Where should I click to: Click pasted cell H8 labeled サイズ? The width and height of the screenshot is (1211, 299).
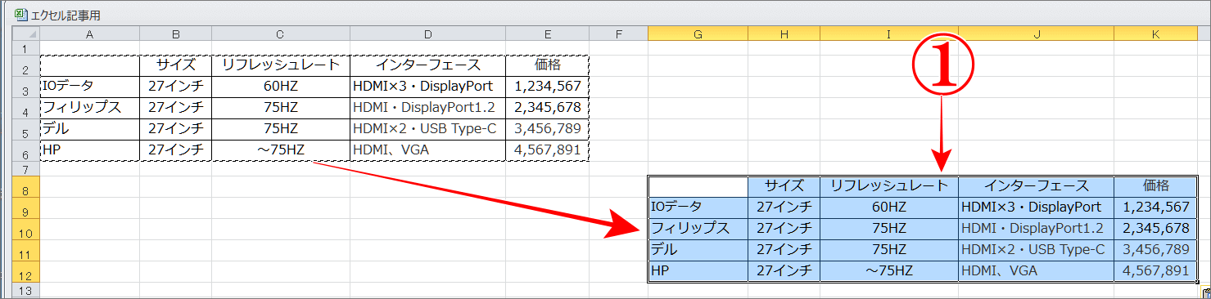coord(784,186)
